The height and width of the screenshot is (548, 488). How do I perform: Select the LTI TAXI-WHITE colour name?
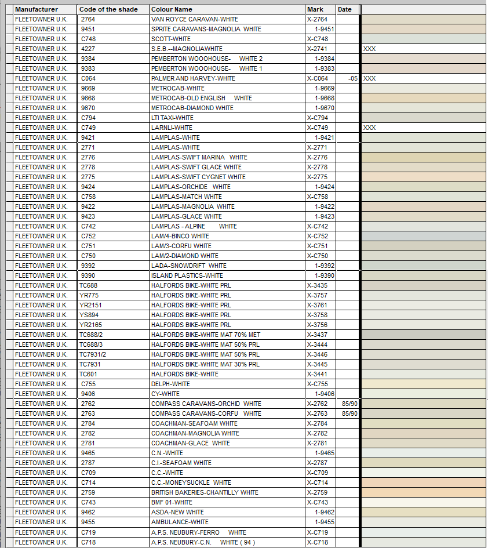coord(172,118)
